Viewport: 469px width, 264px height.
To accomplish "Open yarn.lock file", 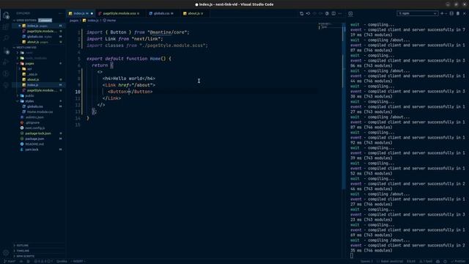I will point(32,150).
